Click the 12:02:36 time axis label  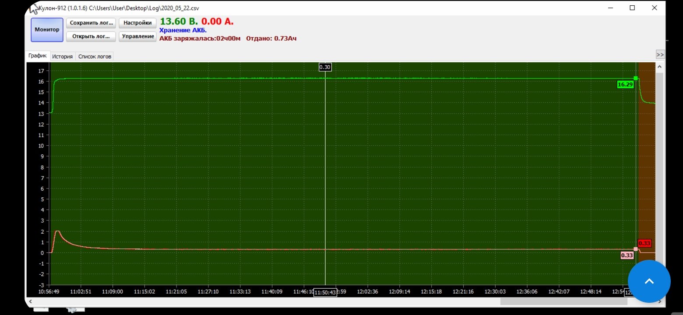(x=368, y=291)
